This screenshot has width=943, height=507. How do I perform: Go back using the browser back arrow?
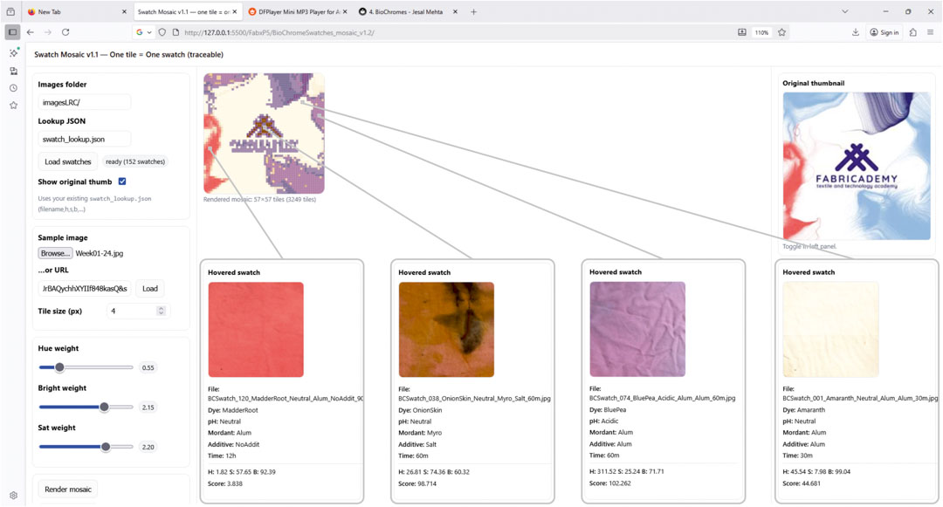click(x=31, y=32)
